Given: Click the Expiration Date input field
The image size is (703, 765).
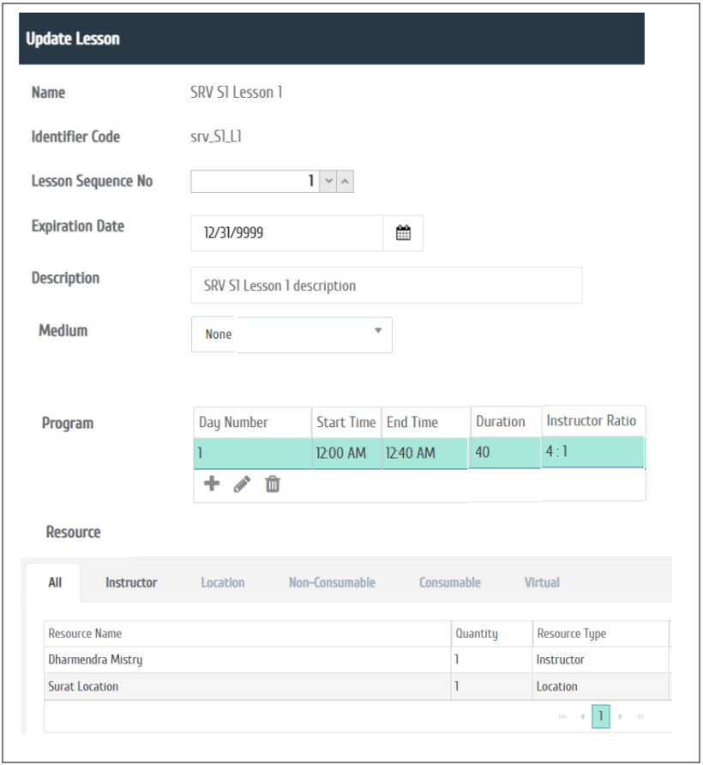Looking at the screenshot, I should (286, 233).
